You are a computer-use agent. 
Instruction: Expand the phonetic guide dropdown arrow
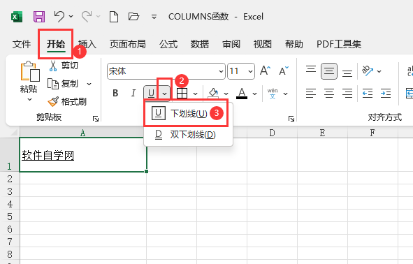point(286,94)
